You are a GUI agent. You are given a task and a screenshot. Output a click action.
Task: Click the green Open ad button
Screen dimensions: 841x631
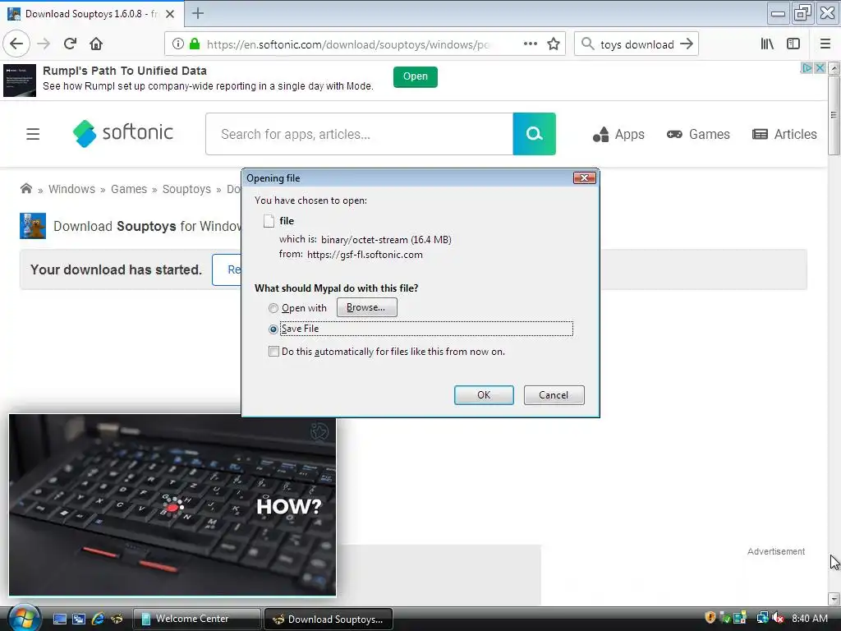coord(415,76)
